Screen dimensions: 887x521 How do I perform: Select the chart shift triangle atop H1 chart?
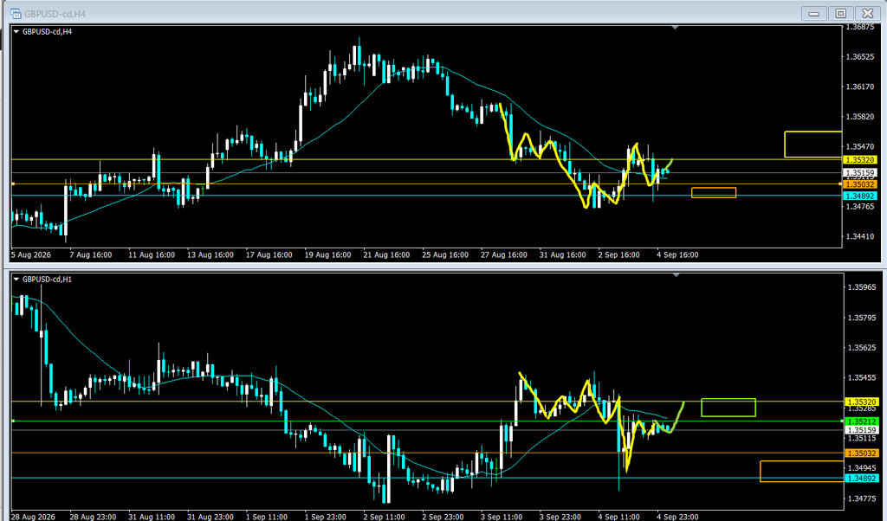(676, 274)
